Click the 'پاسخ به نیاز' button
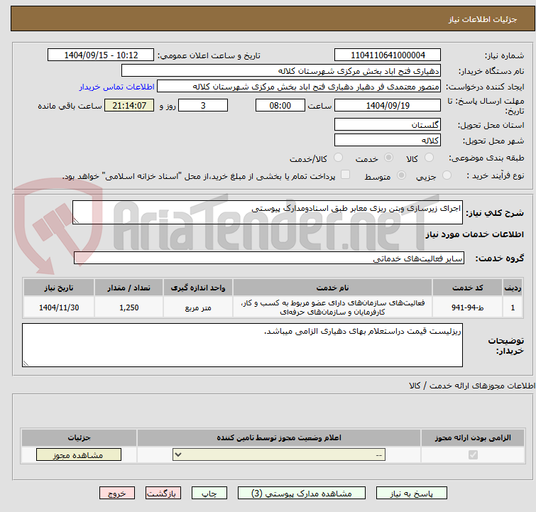The width and height of the screenshot is (536, 512). 411,494
